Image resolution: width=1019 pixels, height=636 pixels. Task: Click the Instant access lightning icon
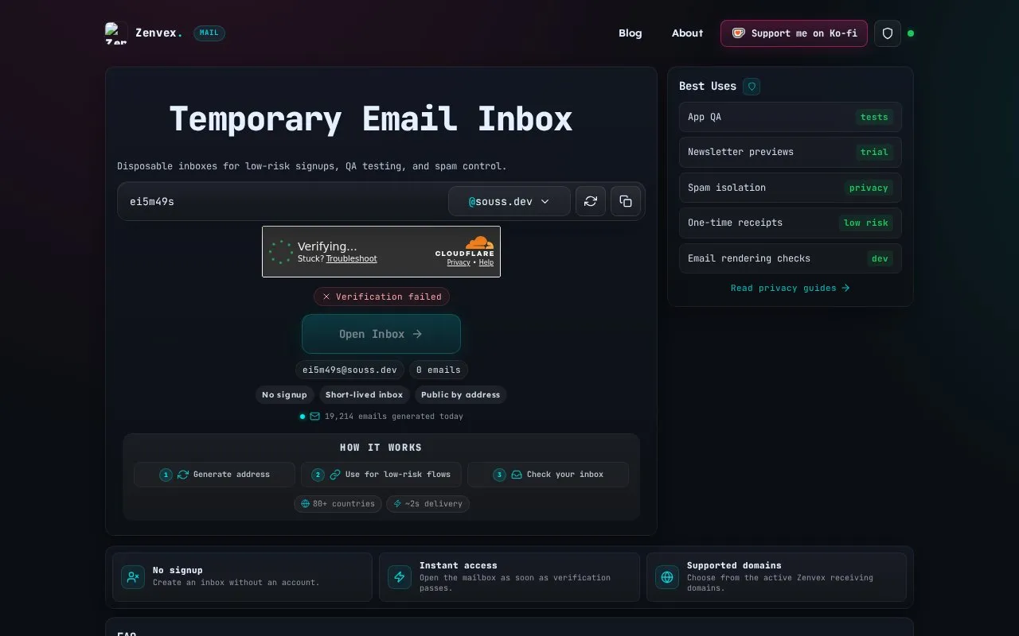(400, 576)
